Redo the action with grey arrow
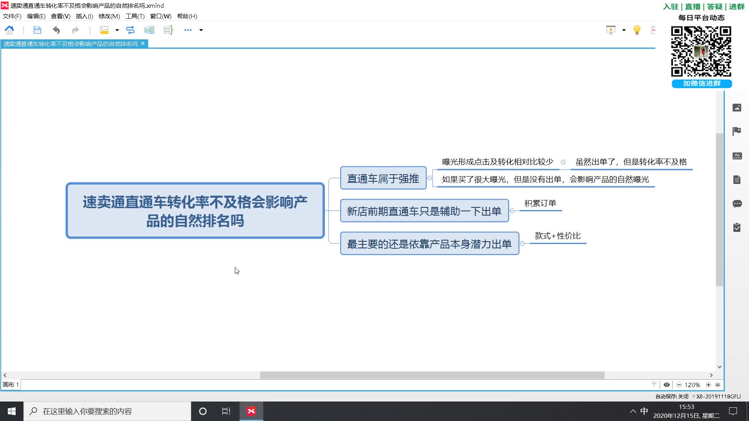 [76, 30]
